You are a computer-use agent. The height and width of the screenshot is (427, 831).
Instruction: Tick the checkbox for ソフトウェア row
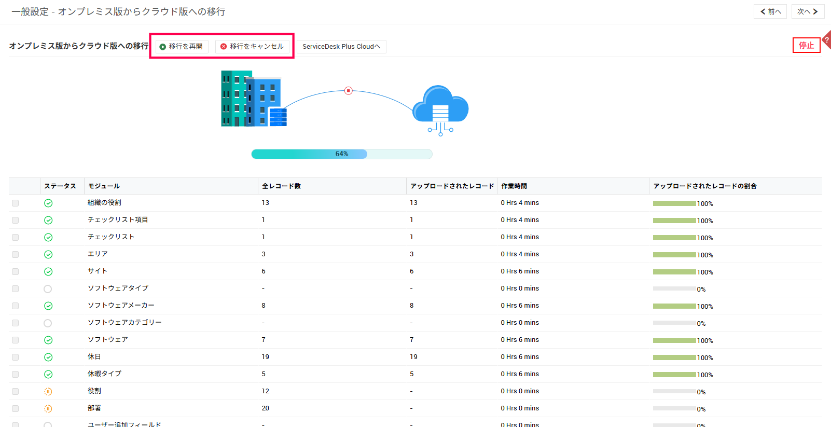coord(15,340)
